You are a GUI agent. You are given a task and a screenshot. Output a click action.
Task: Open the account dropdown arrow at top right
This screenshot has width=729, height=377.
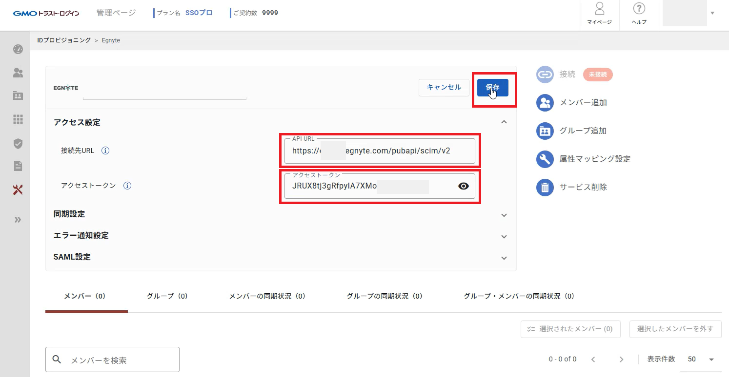(712, 13)
